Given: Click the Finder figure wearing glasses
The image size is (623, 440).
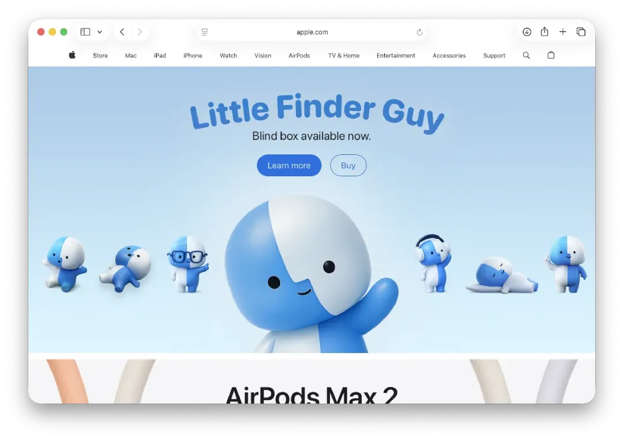Looking at the screenshot, I should coord(187,264).
